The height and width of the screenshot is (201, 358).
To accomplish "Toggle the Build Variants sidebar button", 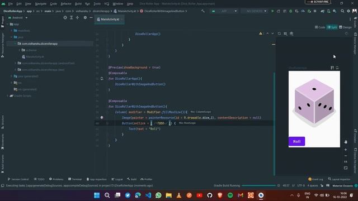I will tap(2, 164).
